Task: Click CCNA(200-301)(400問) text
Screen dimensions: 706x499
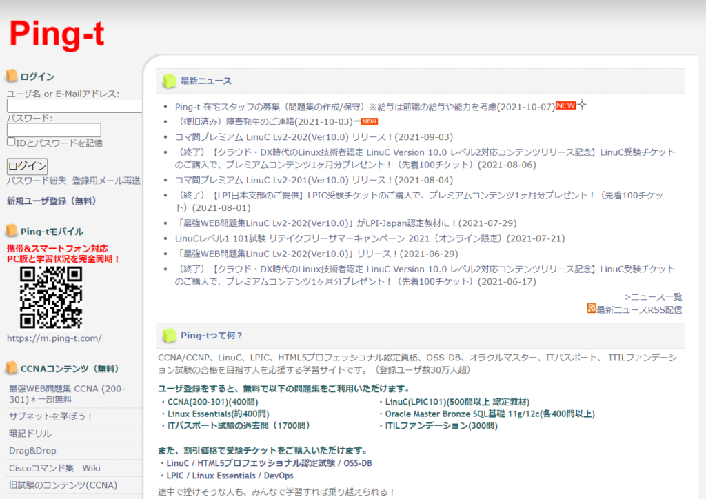Action: coord(212,403)
